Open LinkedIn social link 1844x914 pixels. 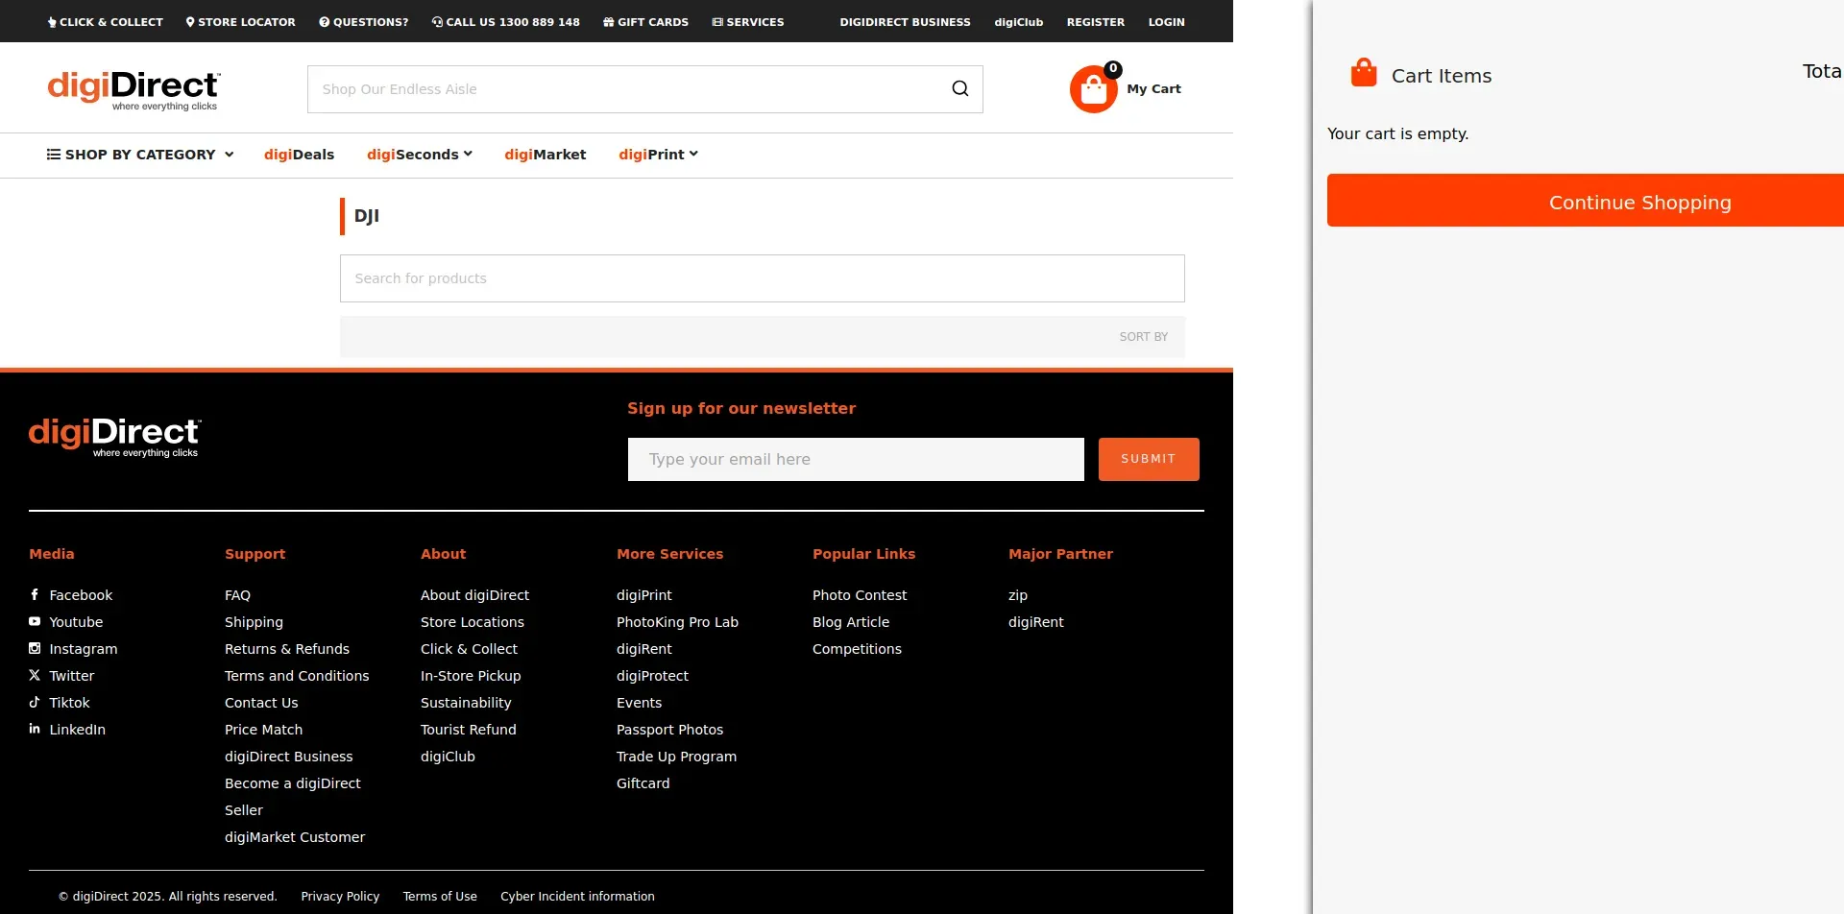(x=67, y=730)
